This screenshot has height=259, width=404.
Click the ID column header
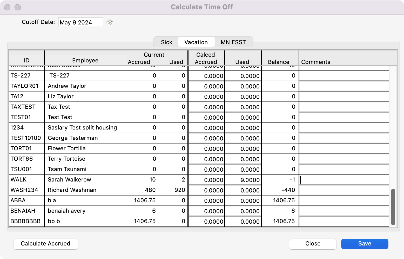pyautogui.click(x=26, y=60)
